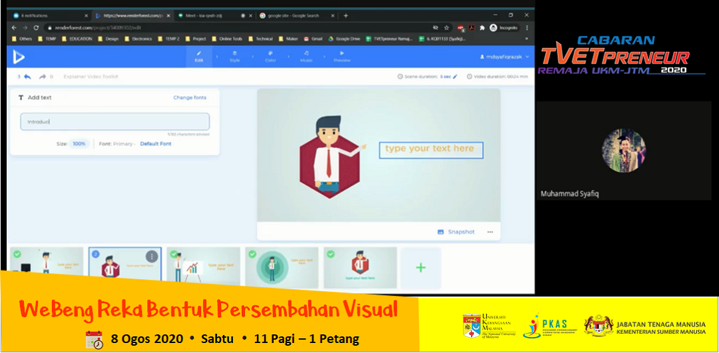
Task: Open the text Size 100% selector
Action: [x=79, y=144]
